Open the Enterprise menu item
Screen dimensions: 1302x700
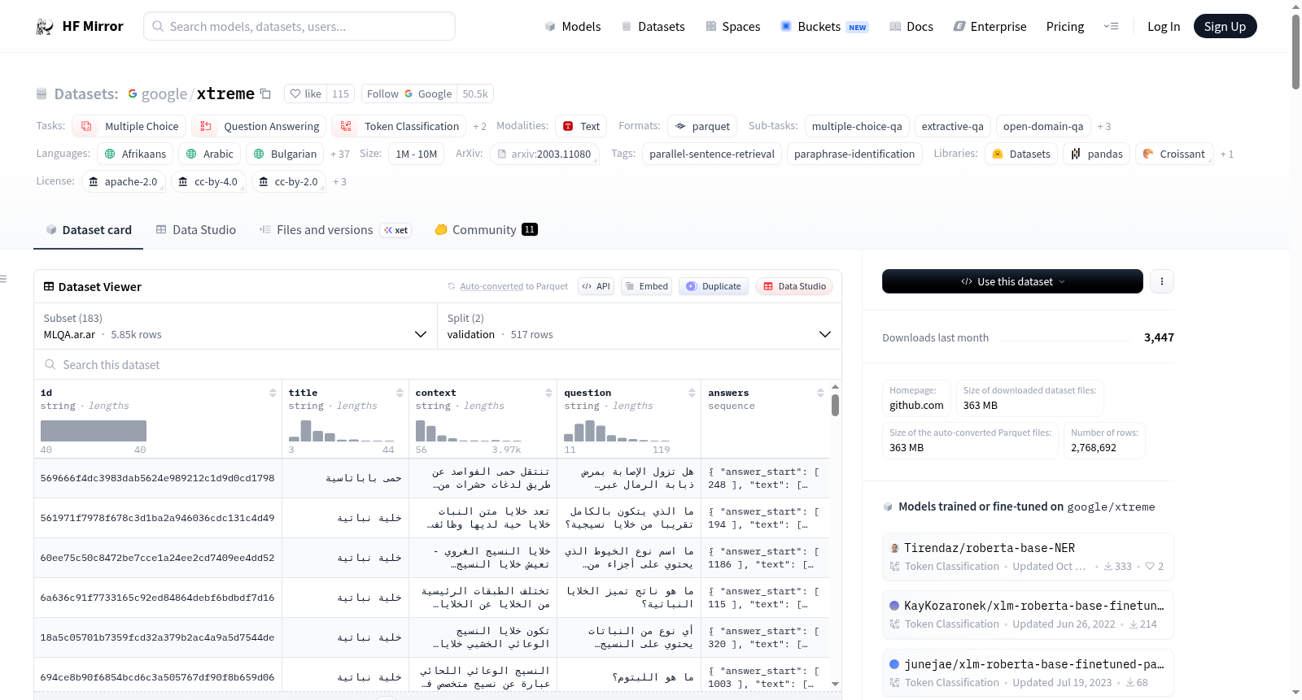pyautogui.click(x=990, y=27)
